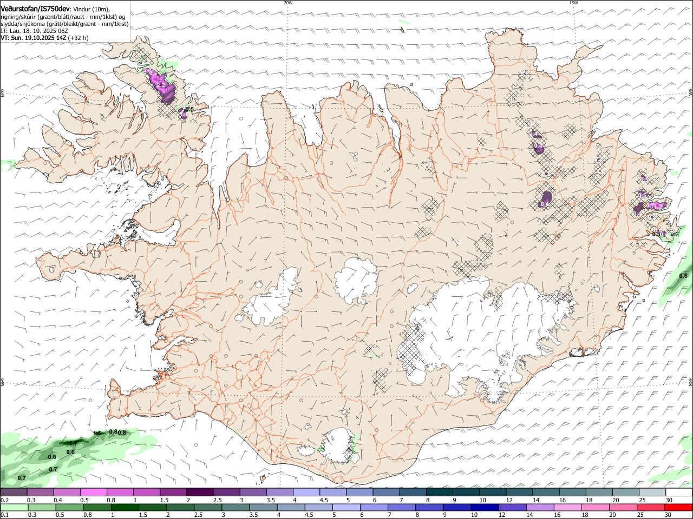This screenshot has height=519, width=693.
Task: Select the slate blue 6–7 snow swatch
Action: pyautogui.click(x=386, y=493)
